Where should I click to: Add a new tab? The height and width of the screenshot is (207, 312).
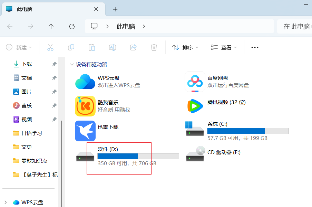tap(115, 9)
